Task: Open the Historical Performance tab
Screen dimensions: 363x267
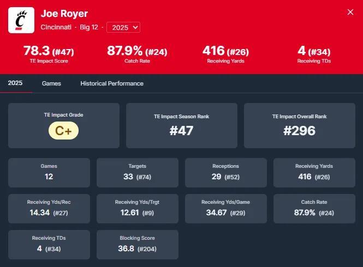Action: (x=112, y=83)
